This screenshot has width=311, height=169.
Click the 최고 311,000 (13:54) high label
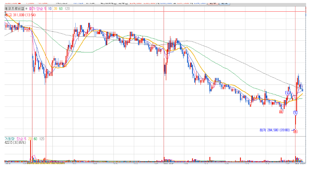tap(21, 15)
